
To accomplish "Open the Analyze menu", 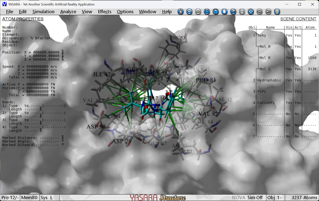I will click(68, 11).
